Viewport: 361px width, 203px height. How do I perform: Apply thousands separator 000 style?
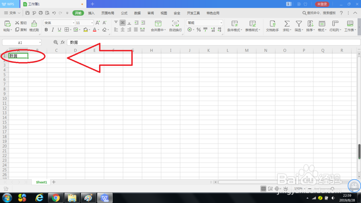pos(205,30)
